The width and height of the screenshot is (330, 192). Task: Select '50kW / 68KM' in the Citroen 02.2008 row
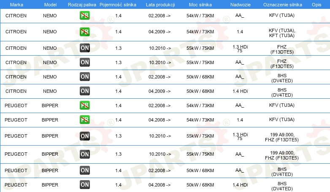(x=200, y=77)
